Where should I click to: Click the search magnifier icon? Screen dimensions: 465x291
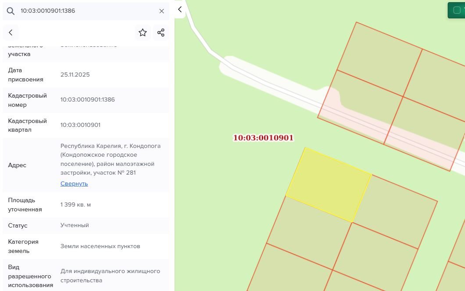pyautogui.click(x=11, y=11)
